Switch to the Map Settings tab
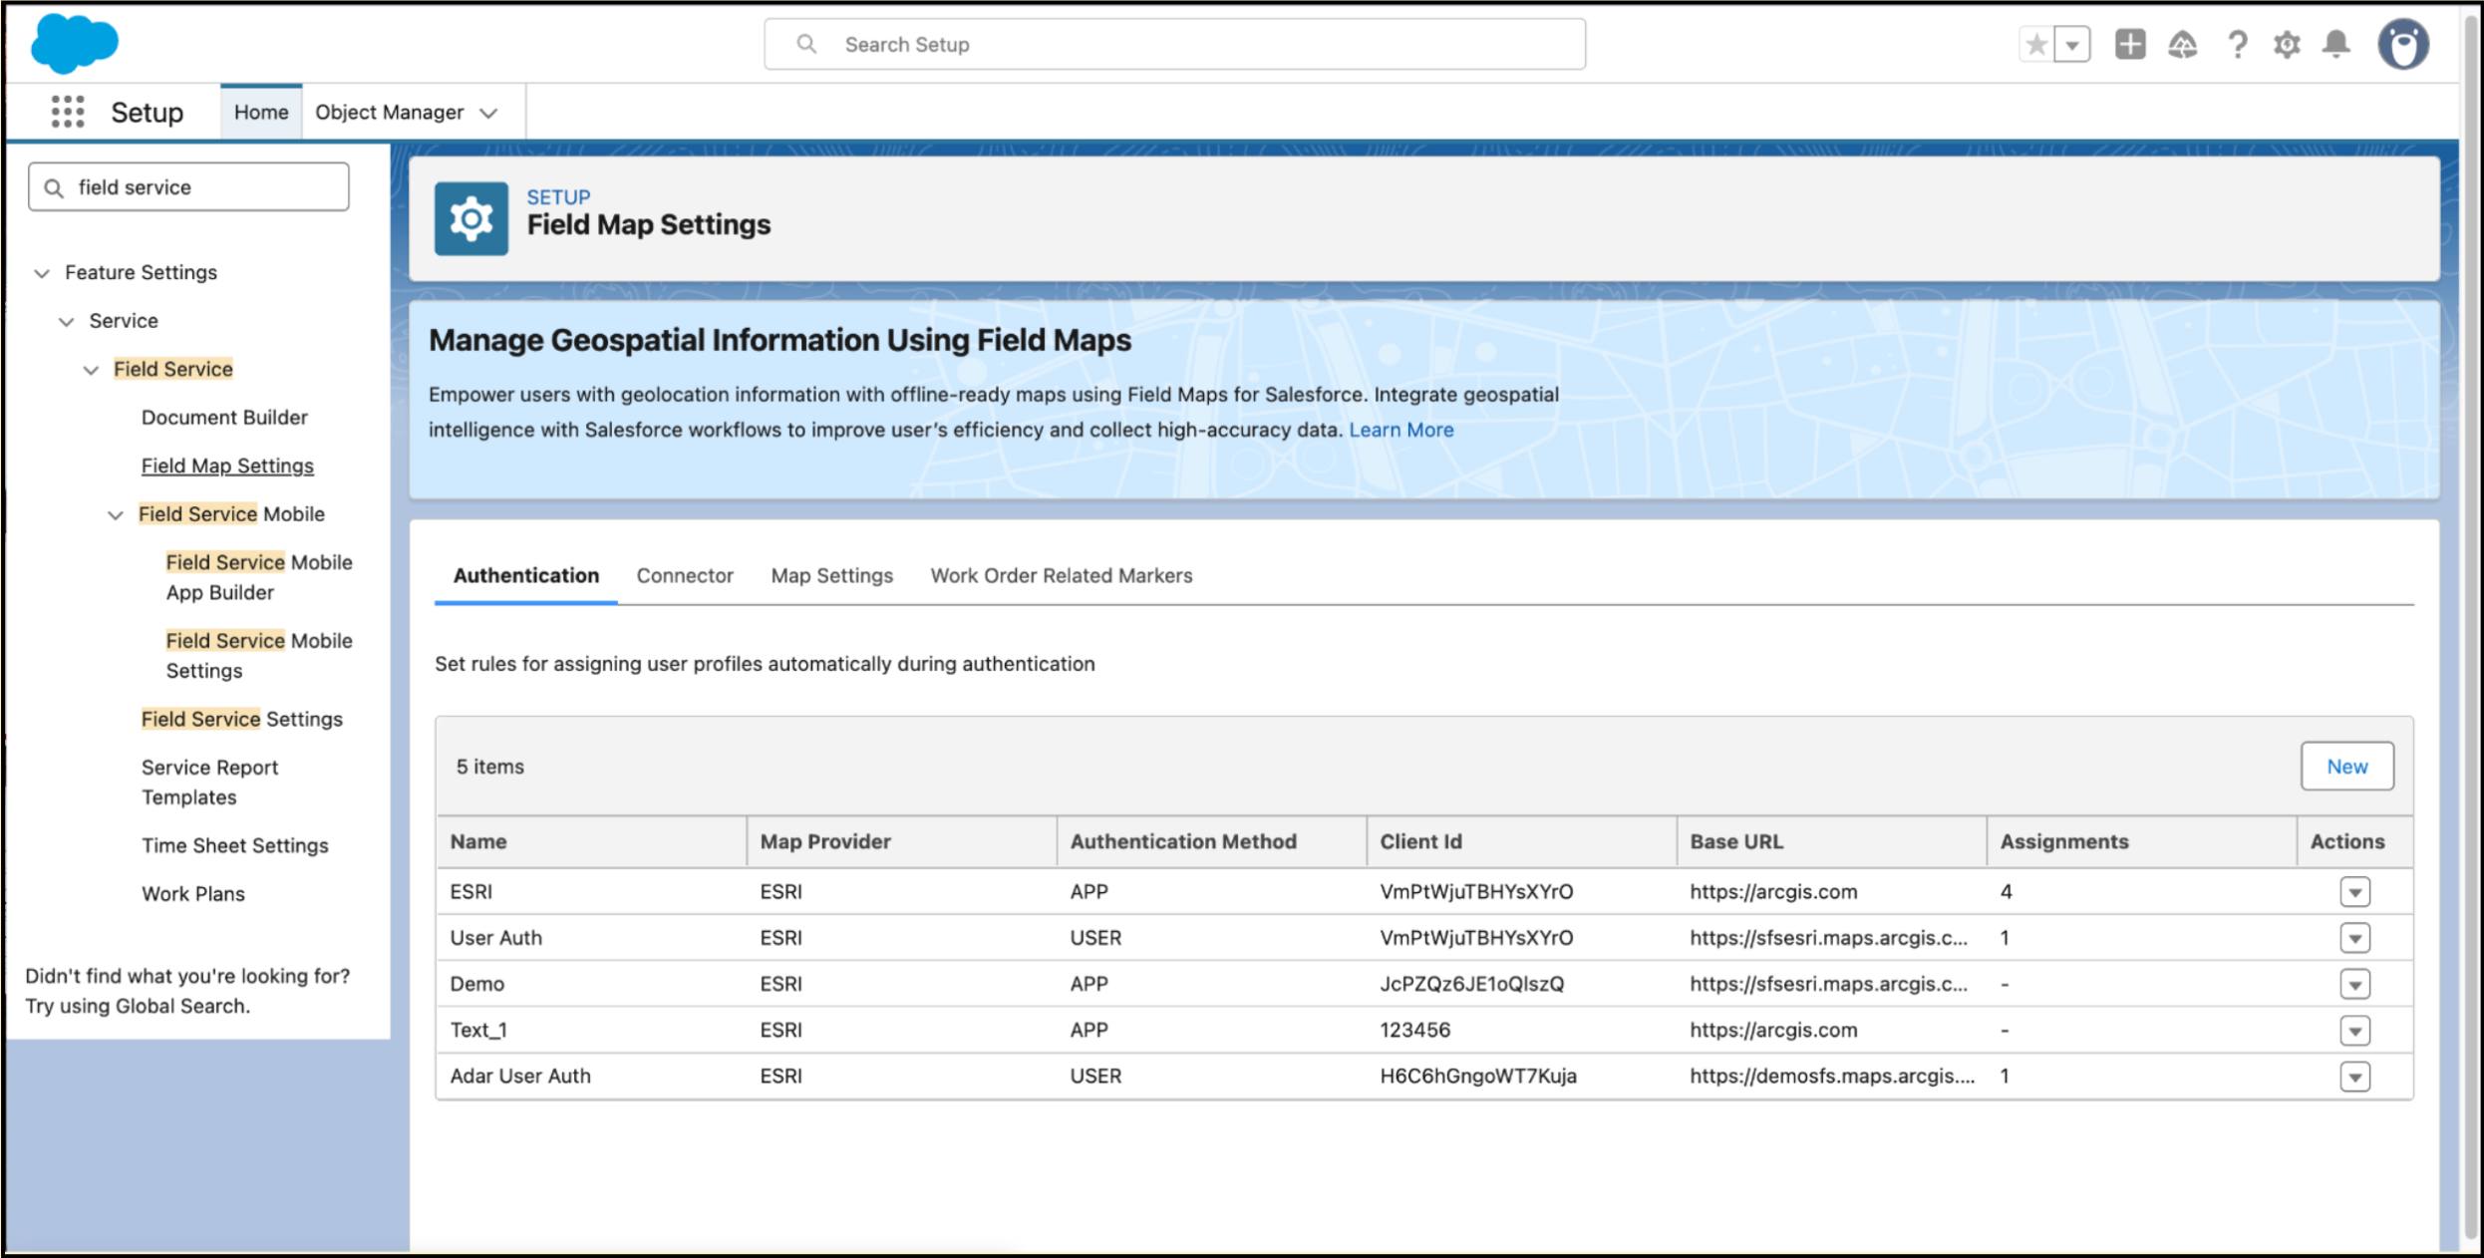2484x1258 pixels. (832, 576)
